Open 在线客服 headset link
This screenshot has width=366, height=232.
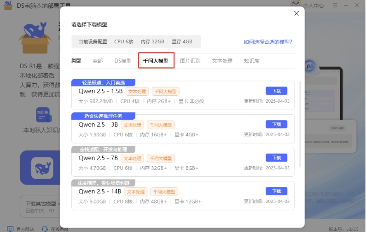click(55, 229)
